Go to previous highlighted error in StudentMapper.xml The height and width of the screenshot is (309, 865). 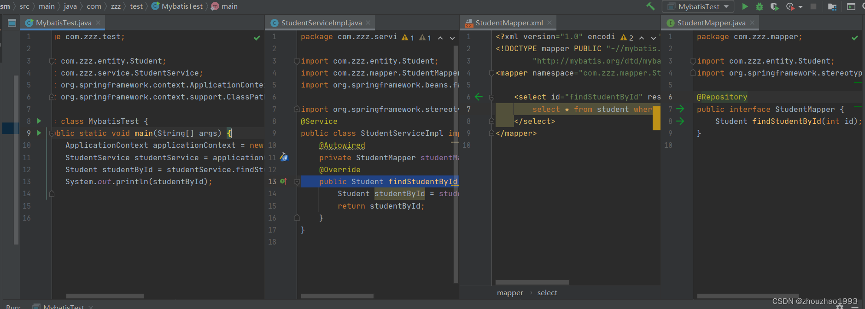pyautogui.click(x=642, y=38)
